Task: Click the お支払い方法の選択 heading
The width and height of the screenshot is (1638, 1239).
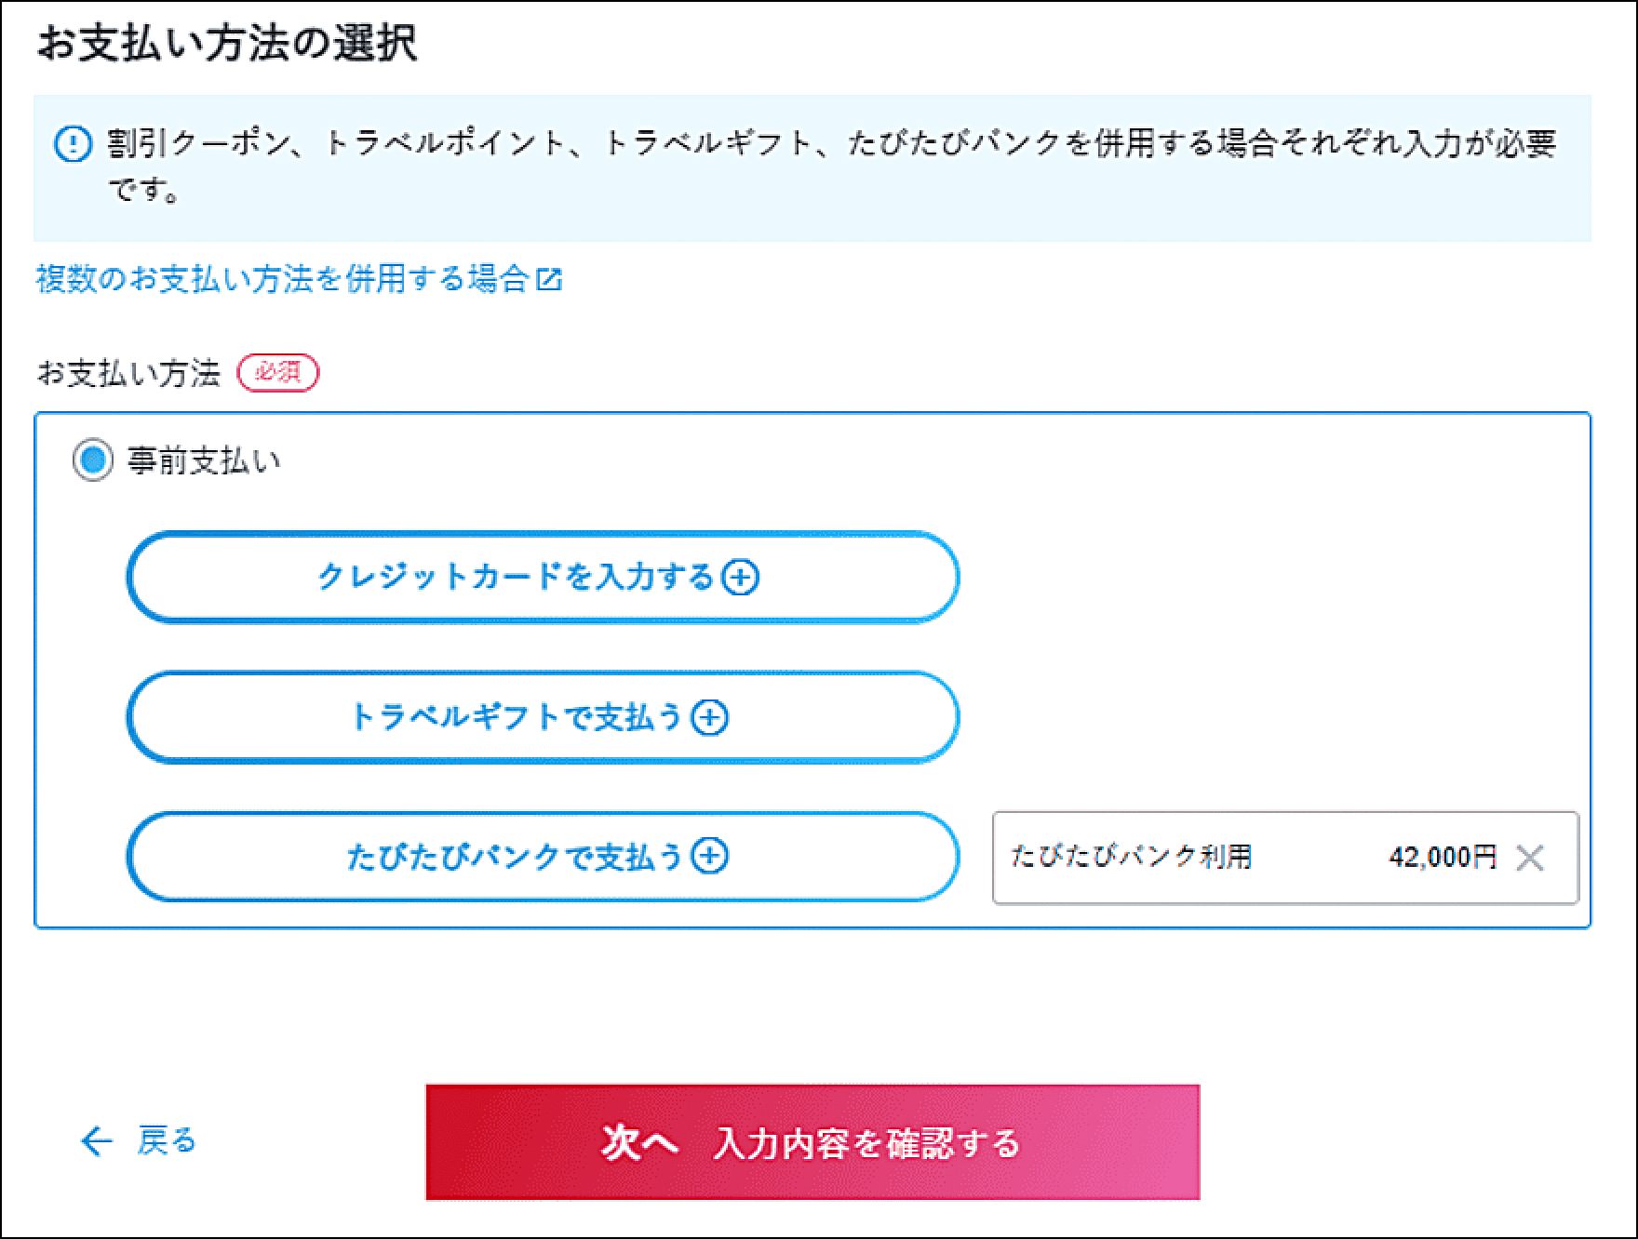Action: 227,45
